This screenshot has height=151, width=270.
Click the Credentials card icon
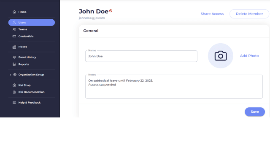point(14,36)
